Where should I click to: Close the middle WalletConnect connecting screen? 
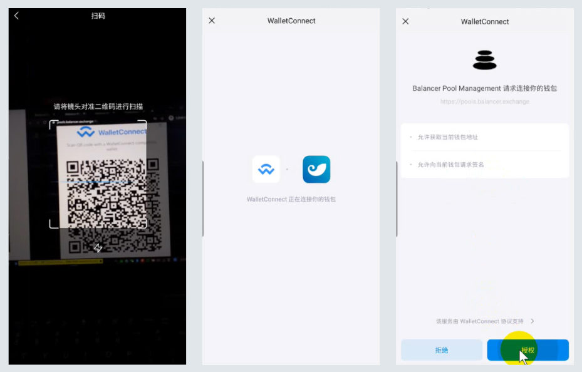tap(212, 21)
